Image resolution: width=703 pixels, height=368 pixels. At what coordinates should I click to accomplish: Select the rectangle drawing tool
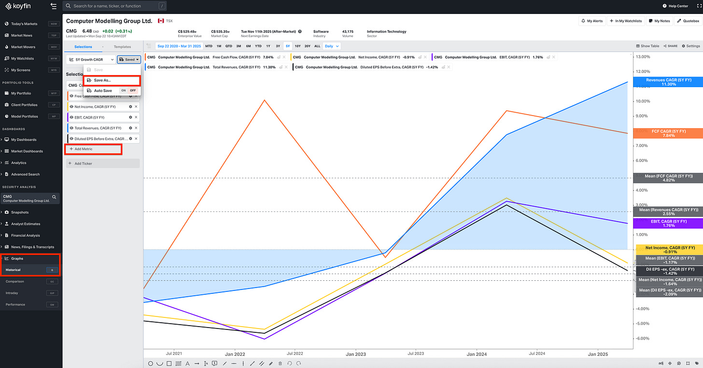pyautogui.click(x=169, y=363)
